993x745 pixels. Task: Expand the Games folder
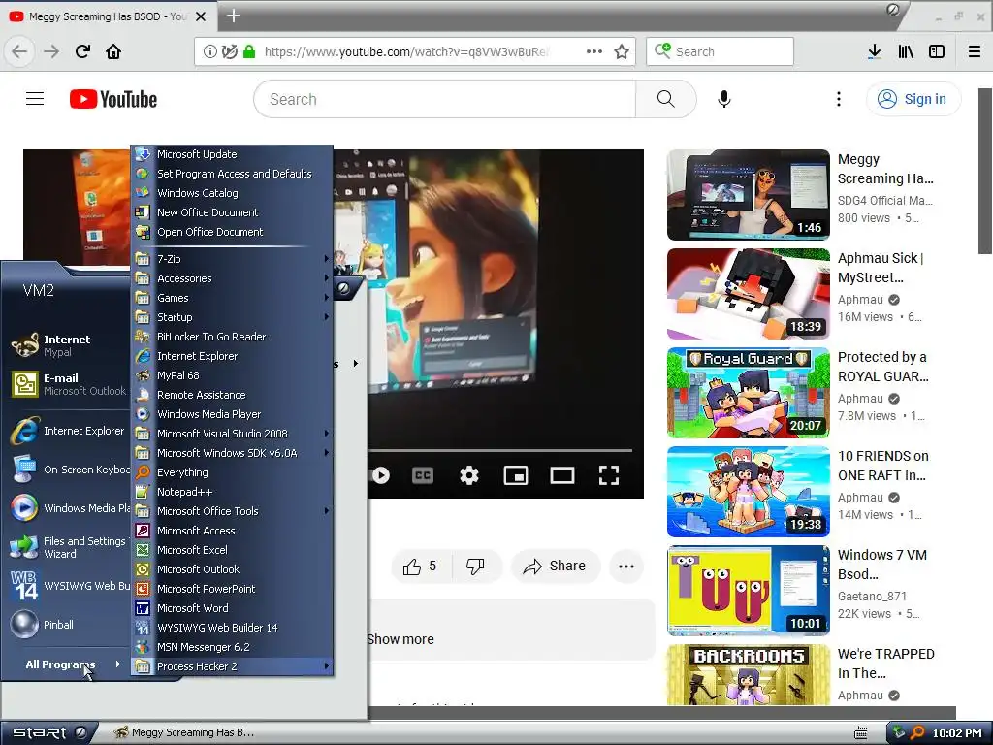point(232,298)
